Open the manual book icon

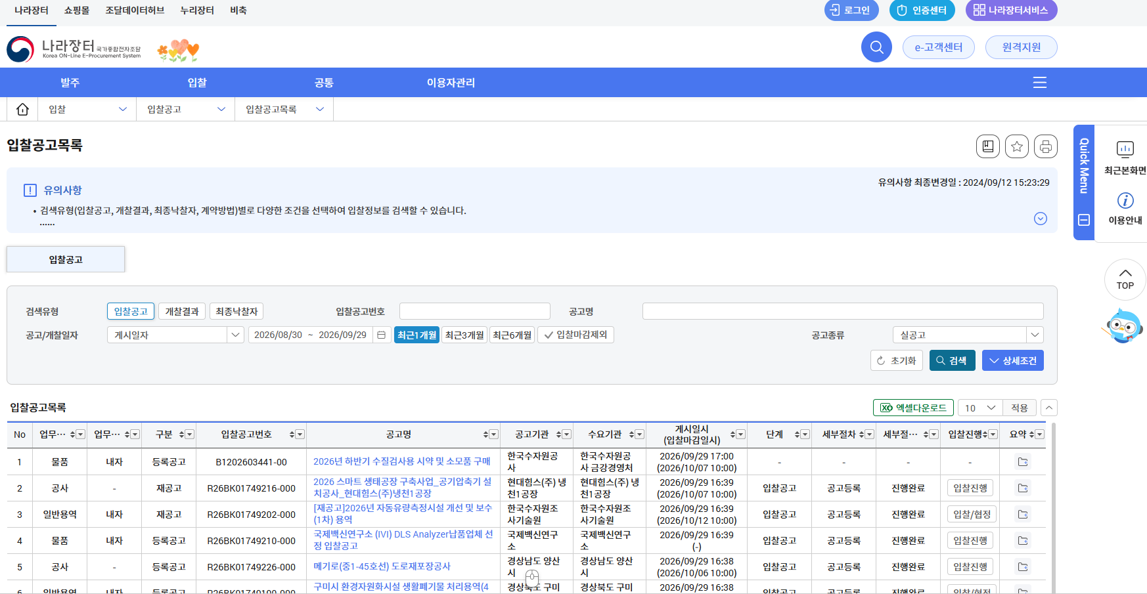[x=988, y=146]
